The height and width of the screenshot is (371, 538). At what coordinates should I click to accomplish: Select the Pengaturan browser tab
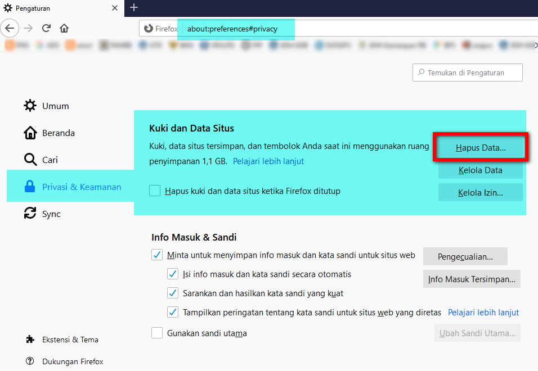point(62,8)
